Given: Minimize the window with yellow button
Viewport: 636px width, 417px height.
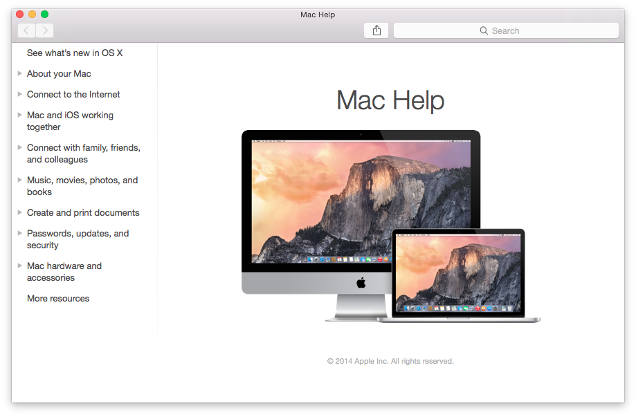Looking at the screenshot, I should tap(32, 15).
